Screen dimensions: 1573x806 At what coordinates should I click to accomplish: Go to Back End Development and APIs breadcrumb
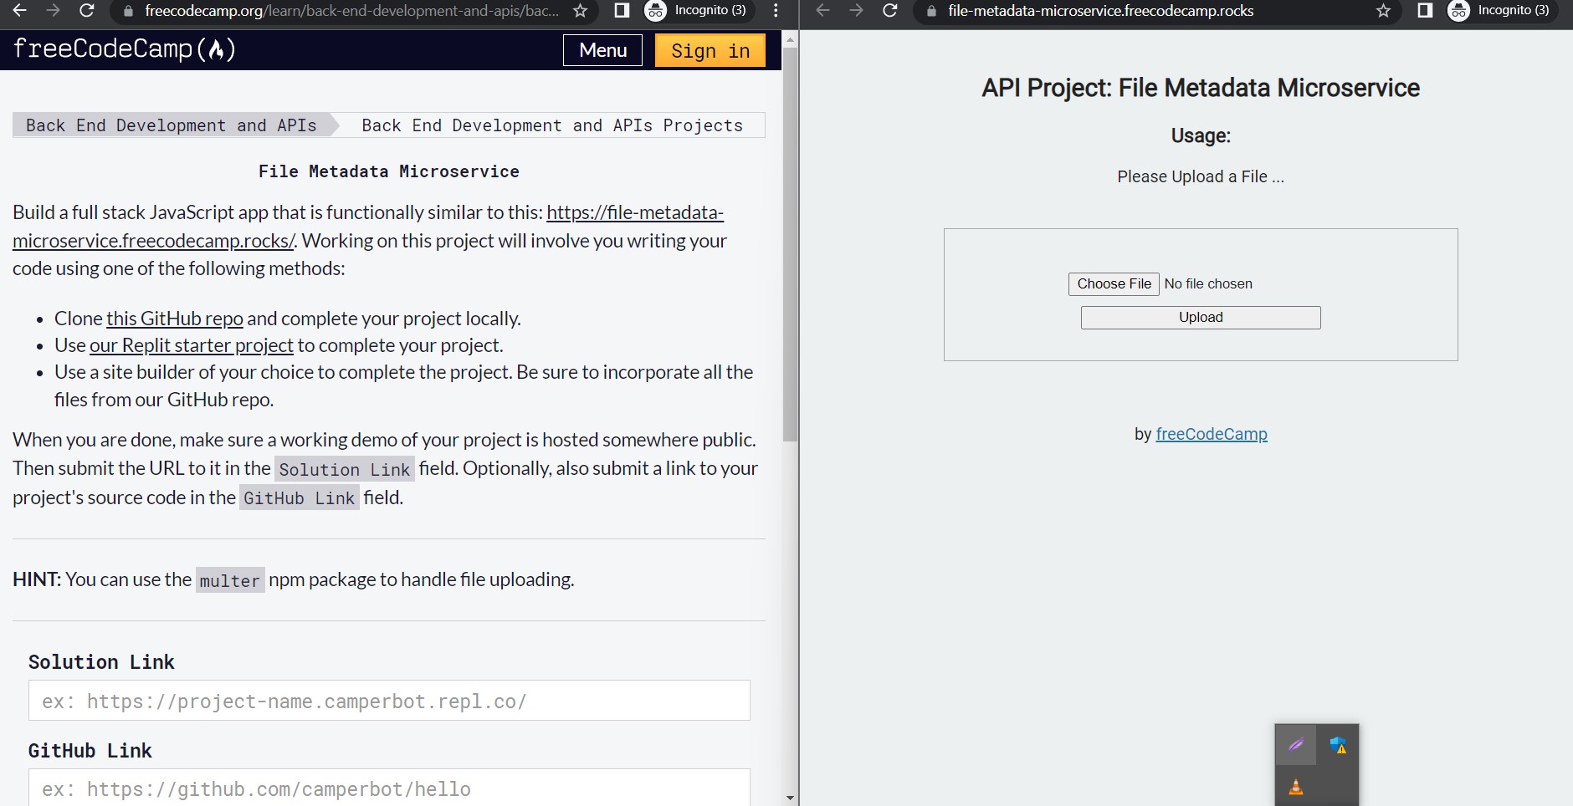tap(171, 125)
